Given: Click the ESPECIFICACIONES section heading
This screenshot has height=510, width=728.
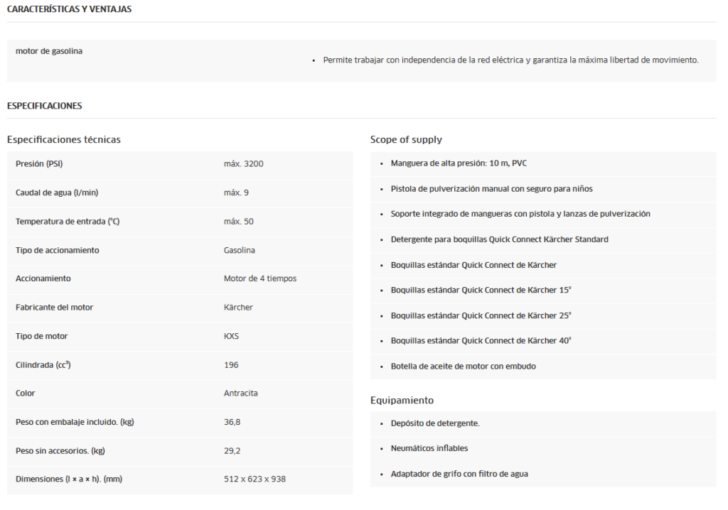Looking at the screenshot, I should point(44,106).
